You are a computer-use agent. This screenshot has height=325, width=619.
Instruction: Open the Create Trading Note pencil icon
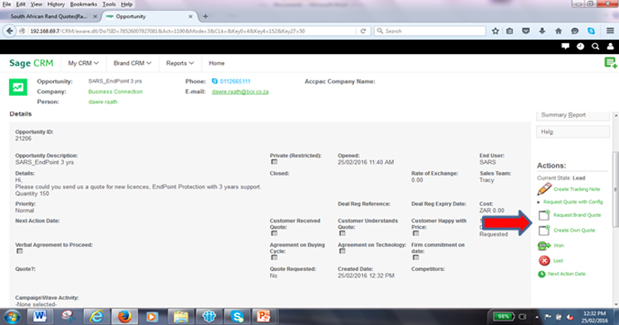point(544,189)
